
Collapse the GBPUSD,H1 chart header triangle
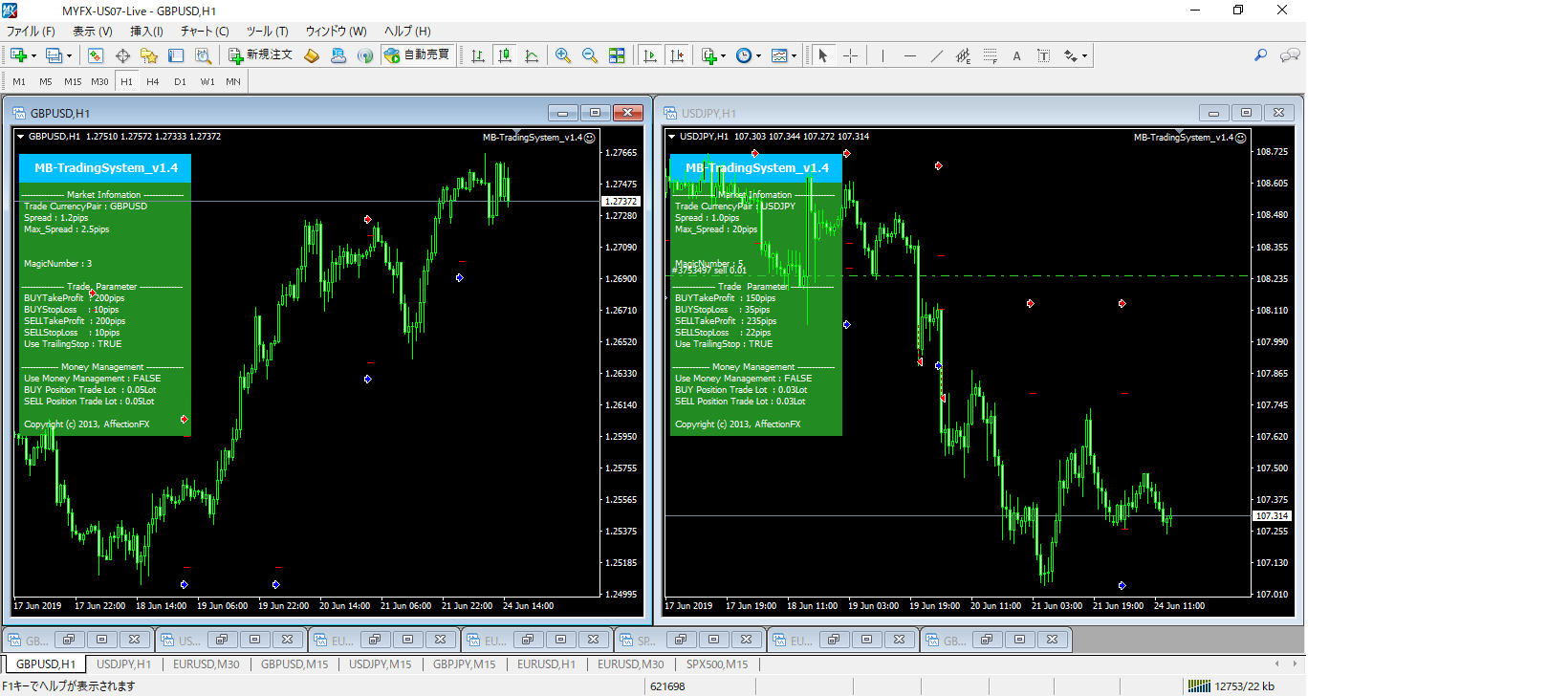pos(20,137)
